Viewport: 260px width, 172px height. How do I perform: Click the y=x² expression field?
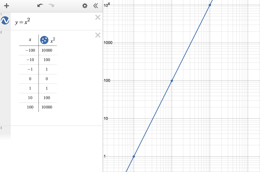click(50, 22)
